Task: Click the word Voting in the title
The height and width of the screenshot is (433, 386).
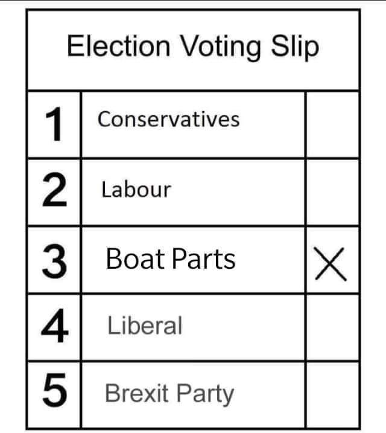Action: click(x=221, y=47)
